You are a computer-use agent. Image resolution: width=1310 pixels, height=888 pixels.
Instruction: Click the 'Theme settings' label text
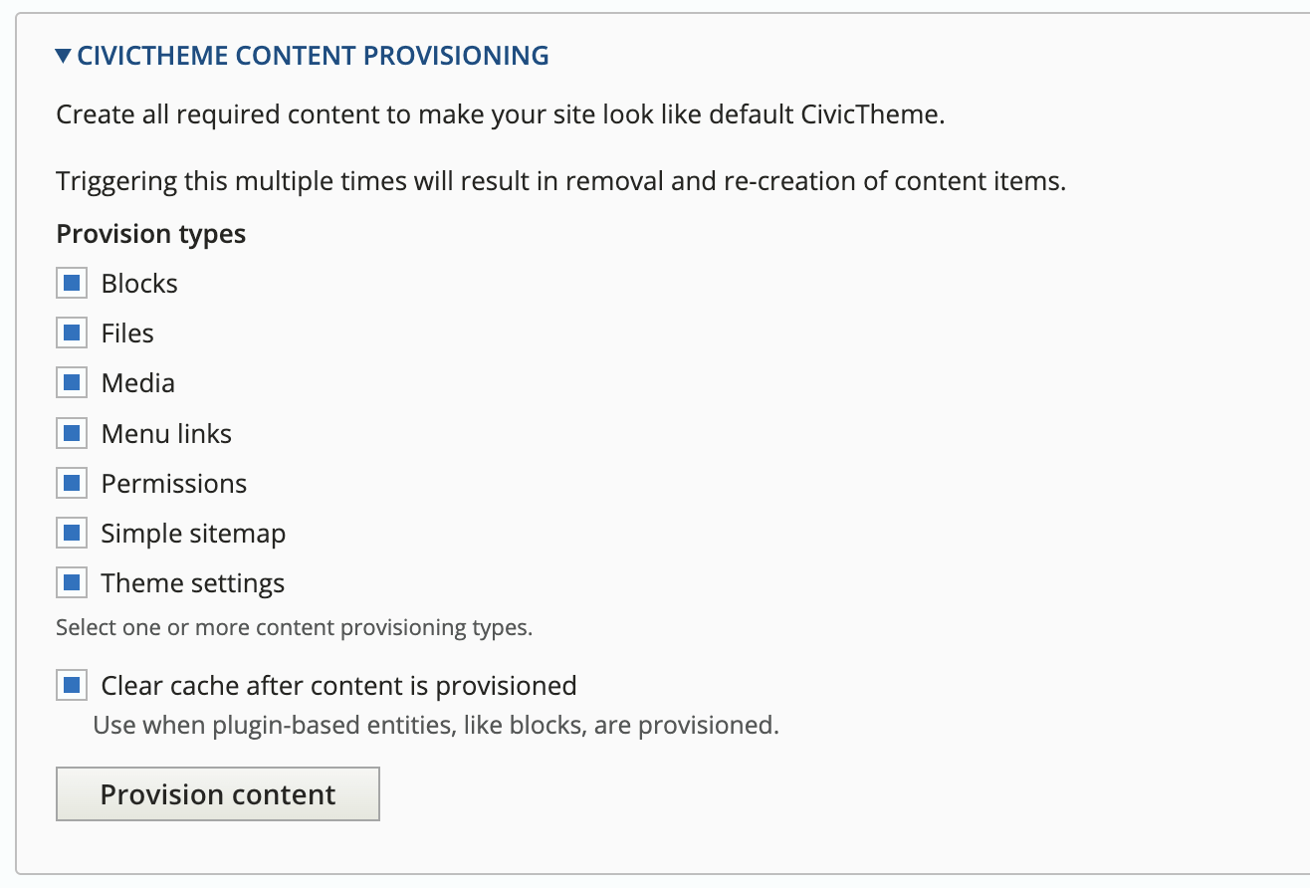[x=193, y=583]
